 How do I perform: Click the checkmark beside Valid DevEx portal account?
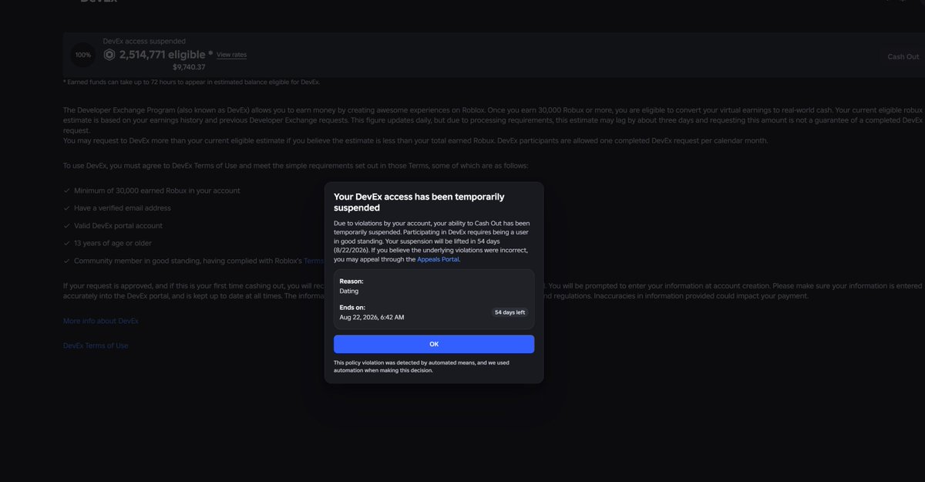[67, 226]
